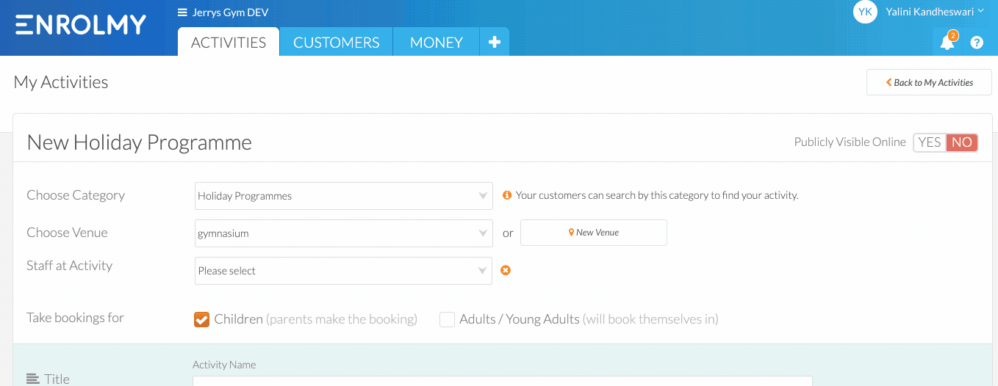This screenshot has height=386, width=998.
Task: Click the plus tab icon
Action: point(495,42)
